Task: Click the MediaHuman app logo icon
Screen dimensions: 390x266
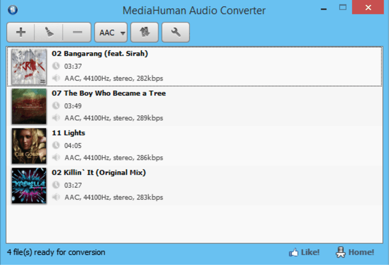Action: click(x=13, y=10)
